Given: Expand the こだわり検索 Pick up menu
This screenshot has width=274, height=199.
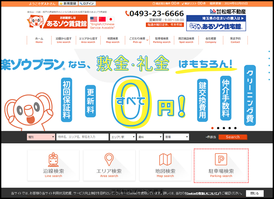Looking at the screenshot, I should pyautogui.click(x=137, y=40).
